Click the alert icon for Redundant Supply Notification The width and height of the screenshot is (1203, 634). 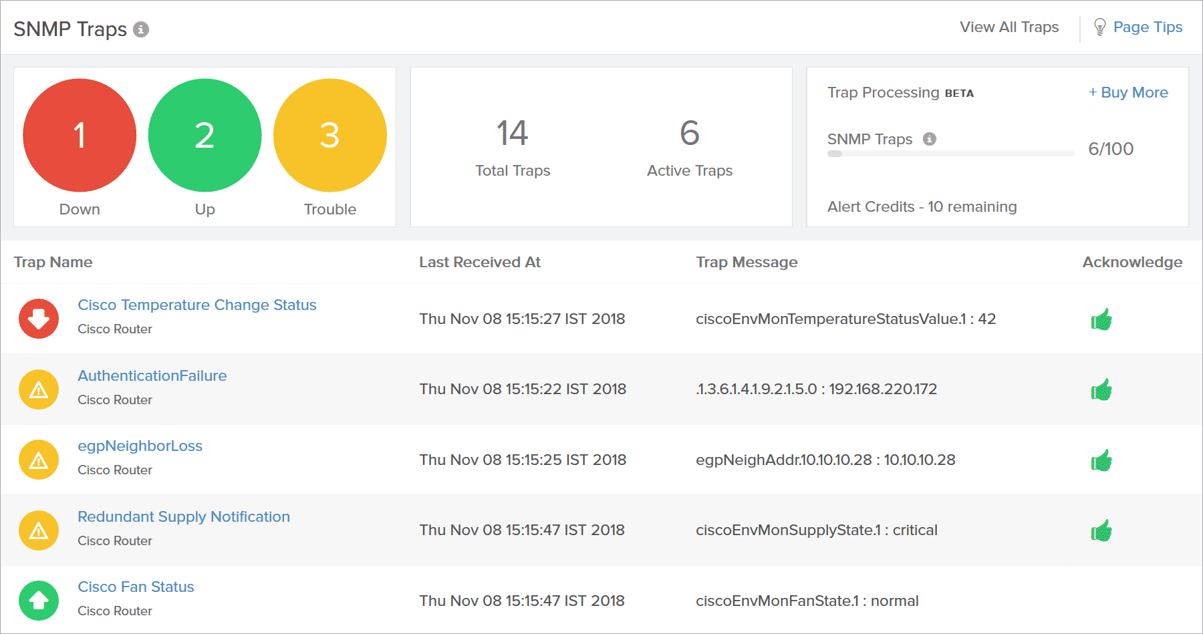(x=38, y=530)
